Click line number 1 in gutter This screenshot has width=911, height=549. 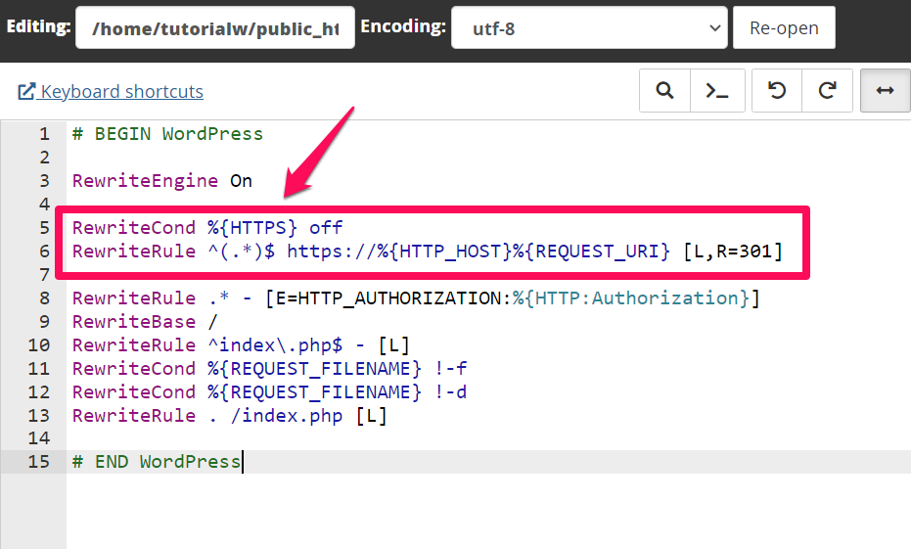tap(44, 134)
